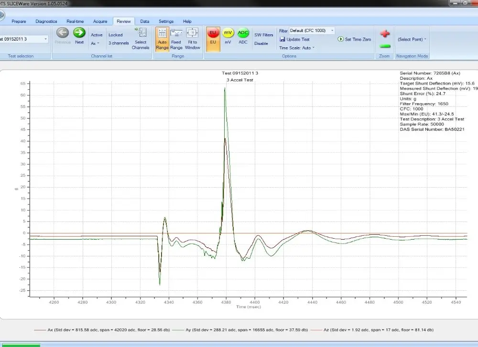Click Shunt Error (%) 24.7 text
478x347 pixels.
pyautogui.click(x=423, y=94)
